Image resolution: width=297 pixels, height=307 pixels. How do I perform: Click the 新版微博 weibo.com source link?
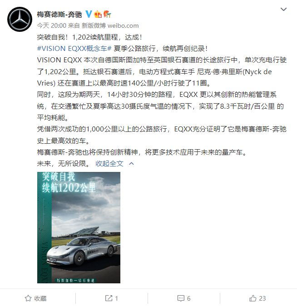click(x=110, y=25)
